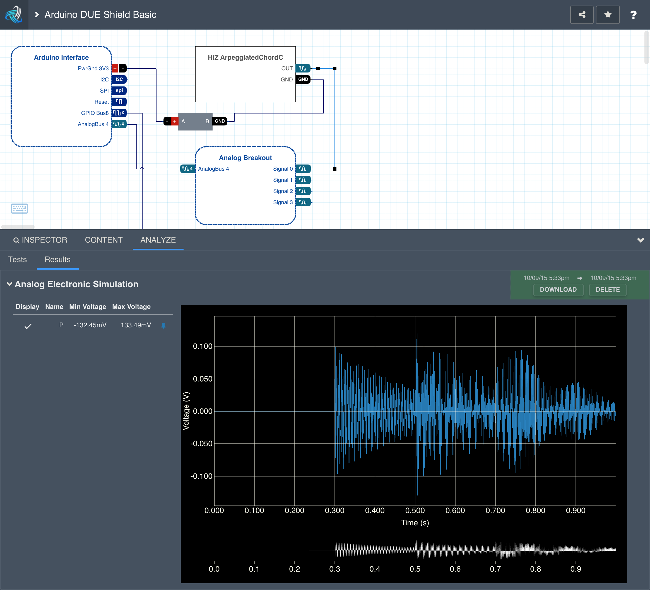
Task: Toggle the display checkmark for signal P
Action: 28,326
